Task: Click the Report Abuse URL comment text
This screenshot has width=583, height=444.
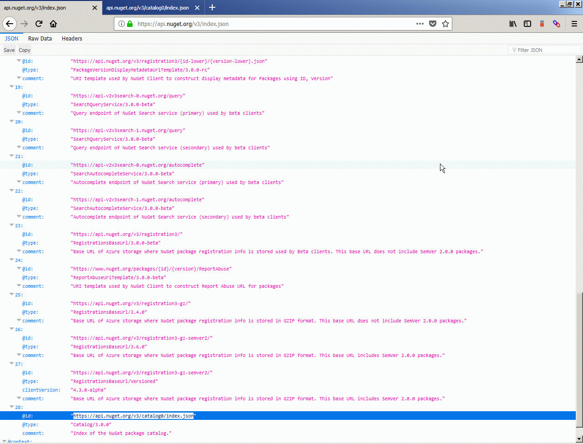Action: pyautogui.click(x=177, y=286)
